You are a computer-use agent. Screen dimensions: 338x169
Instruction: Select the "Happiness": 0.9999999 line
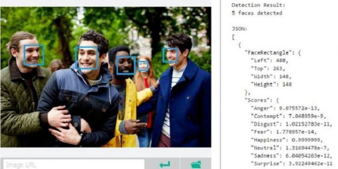point(287,140)
